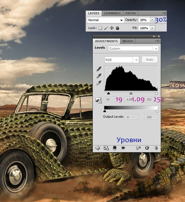Screen dimensions: 185x202
Task: Click the white output levels slider
Action: tap(157, 111)
